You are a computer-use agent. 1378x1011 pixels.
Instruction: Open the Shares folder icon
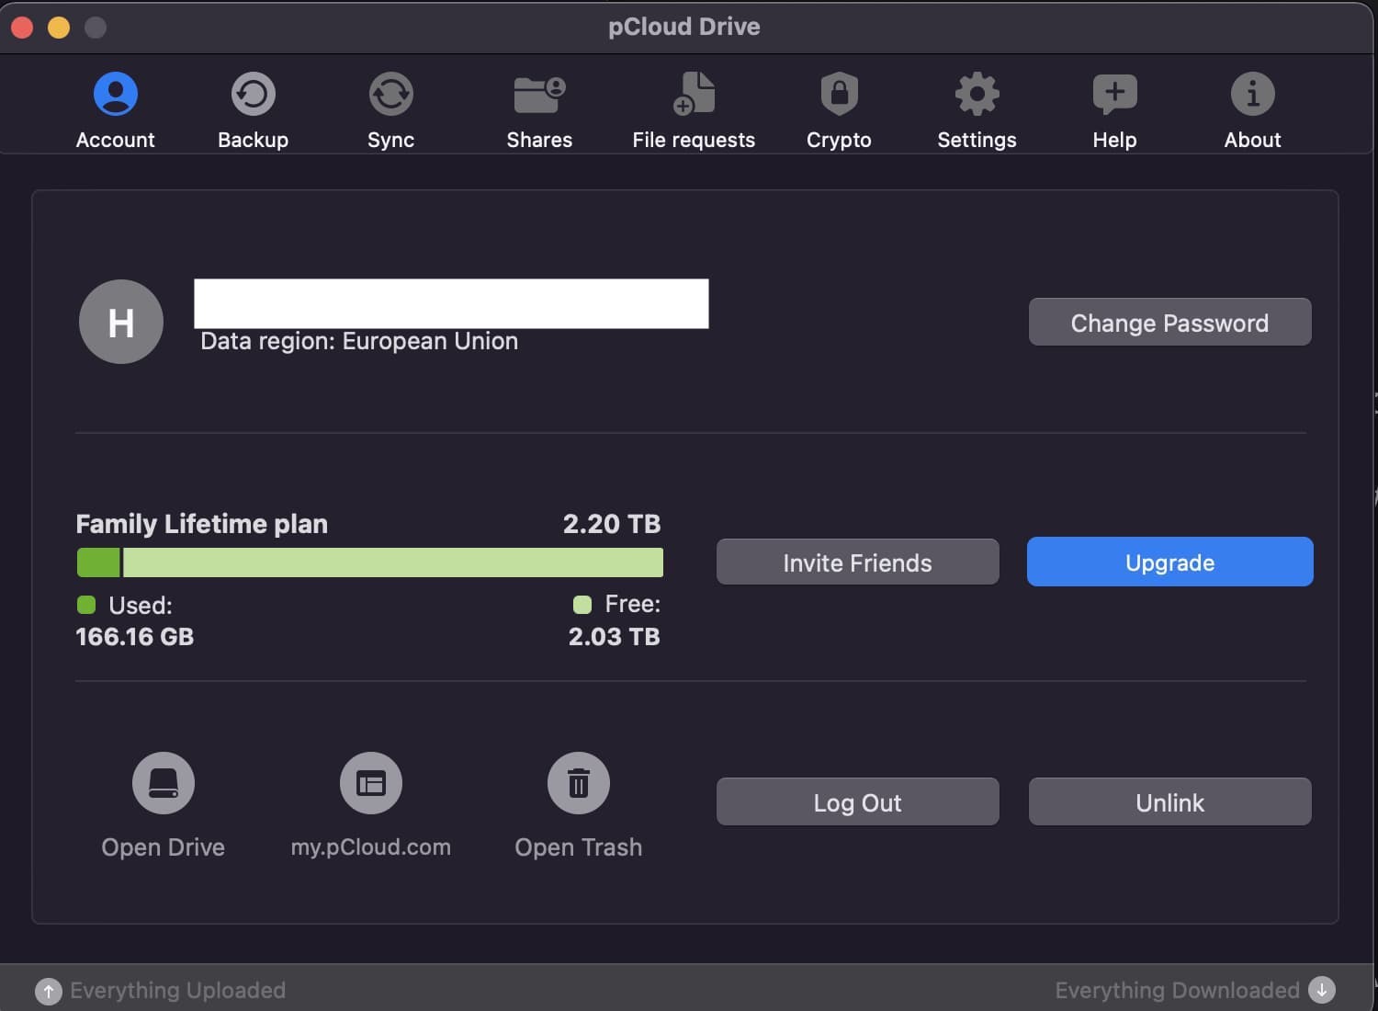(x=539, y=94)
